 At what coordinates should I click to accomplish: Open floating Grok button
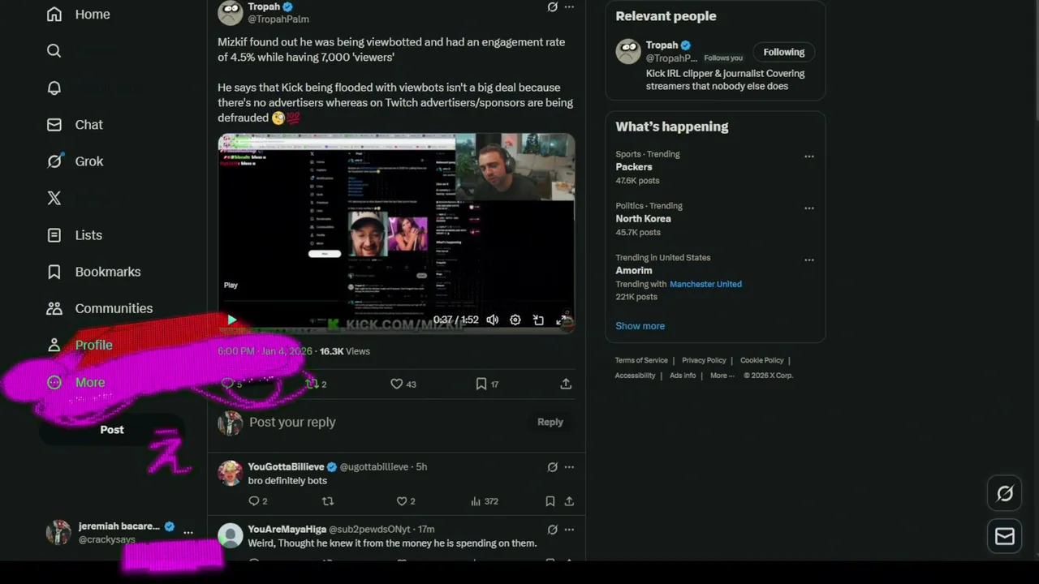(1005, 493)
